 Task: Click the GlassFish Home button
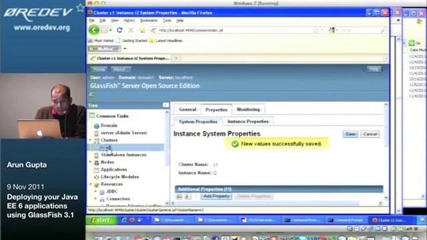(99, 69)
